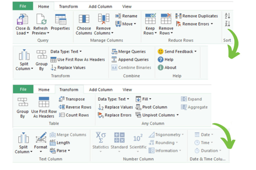Screen dimensions: 256x170
Task: Open the Fill dropdown
Action: (x=143, y=99)
